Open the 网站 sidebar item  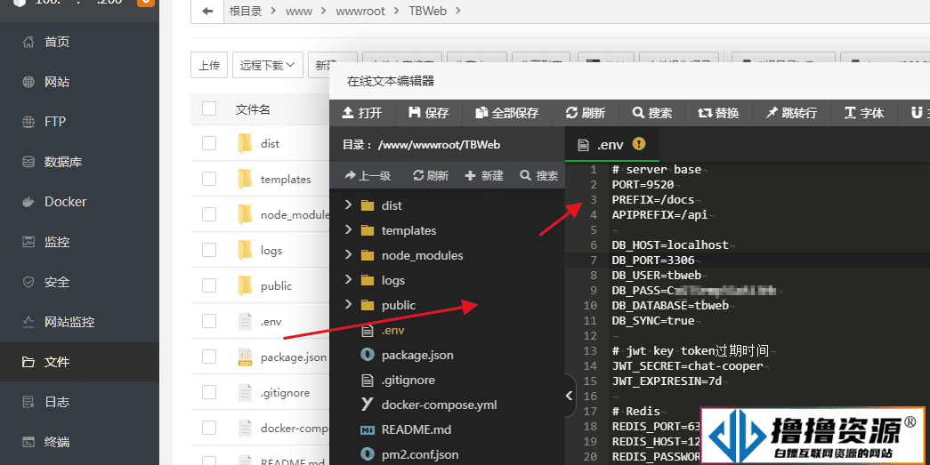(79, 82)
